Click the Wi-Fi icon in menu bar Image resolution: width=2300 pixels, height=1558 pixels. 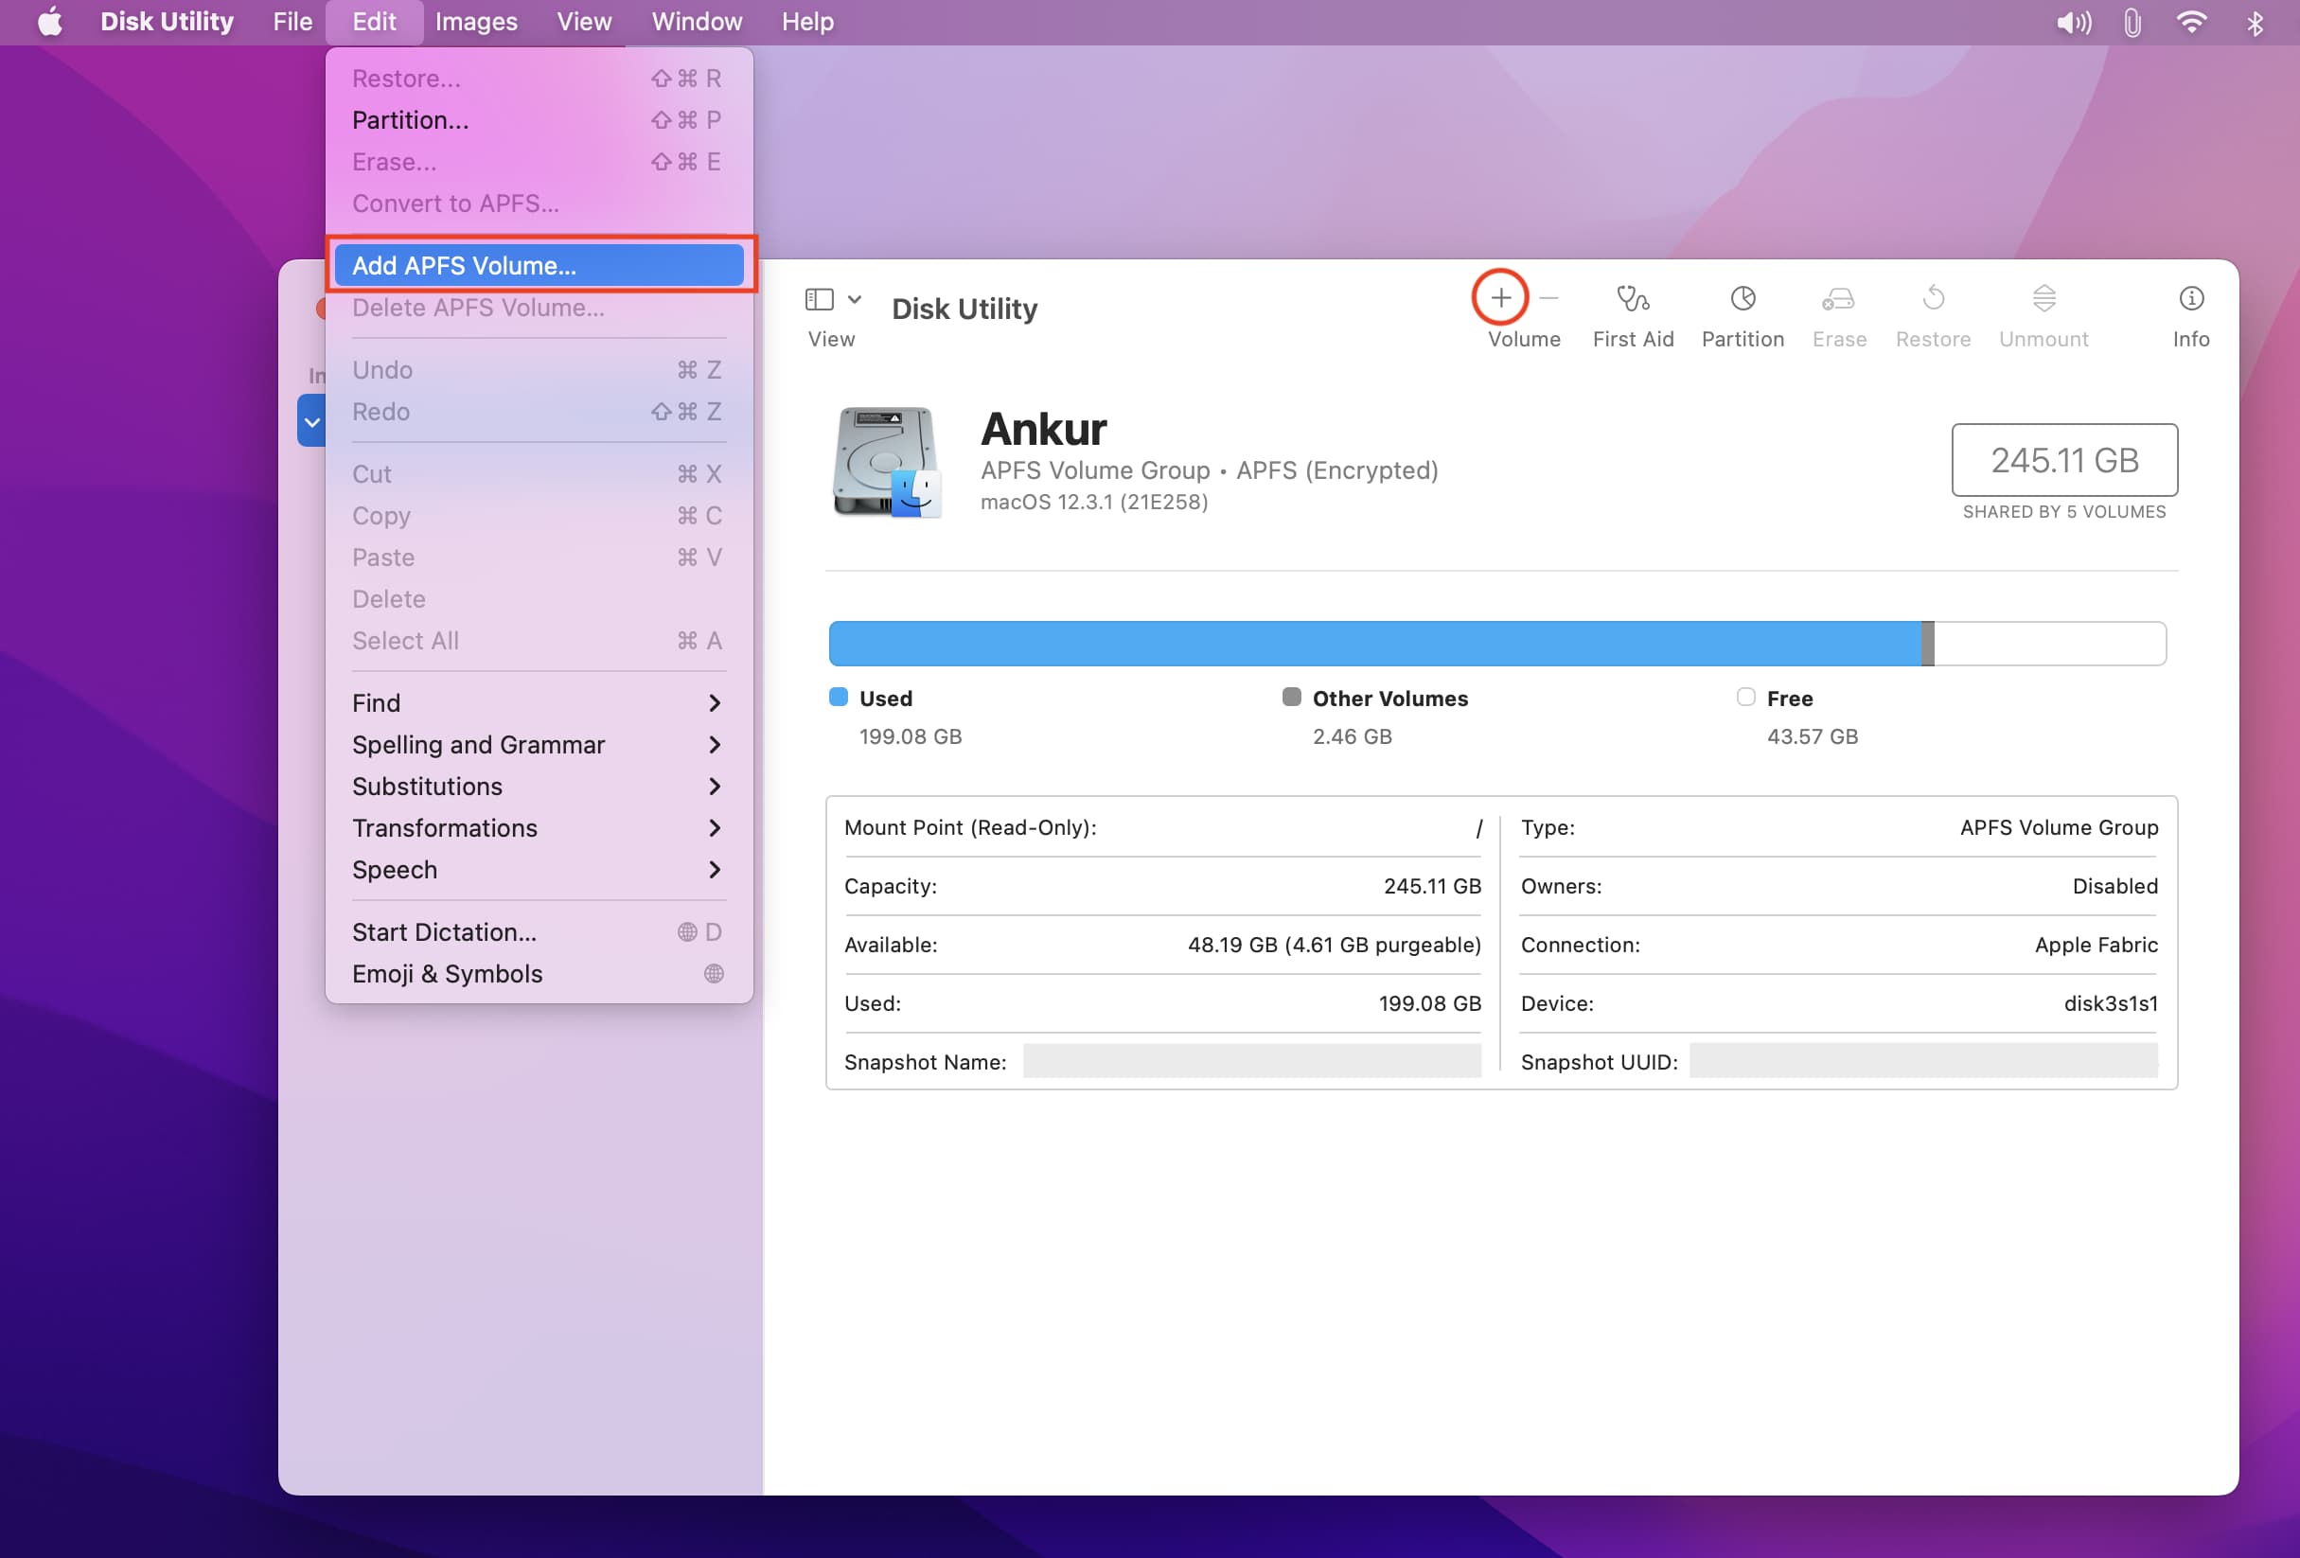pos(2191,22)
